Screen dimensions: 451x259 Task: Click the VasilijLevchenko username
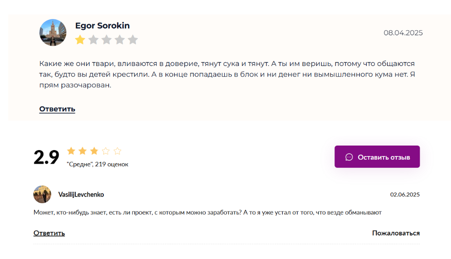click(x=81, y=194)
